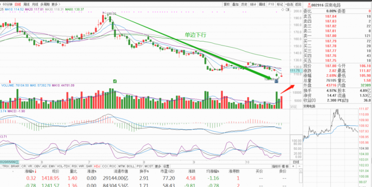Select the VR indicator tab
The image size is (372, 187).
click(x=30, y=167)
